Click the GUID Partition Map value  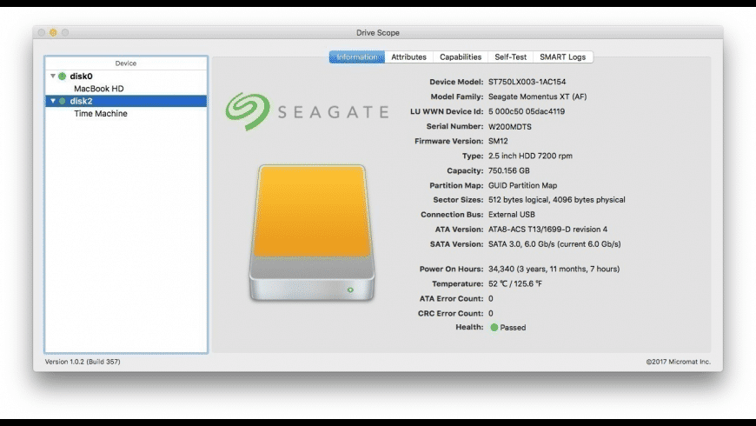coord(522,185)
